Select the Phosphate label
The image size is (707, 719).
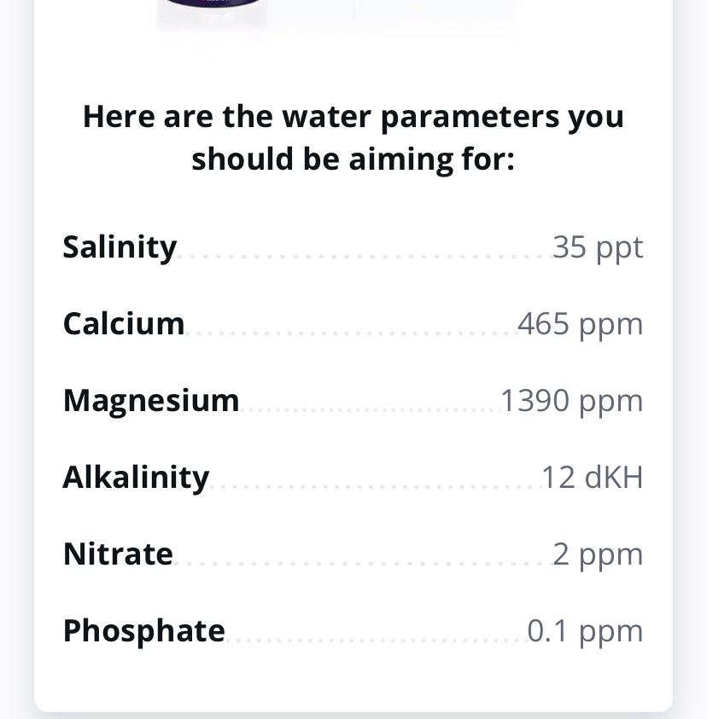(144, 631)
